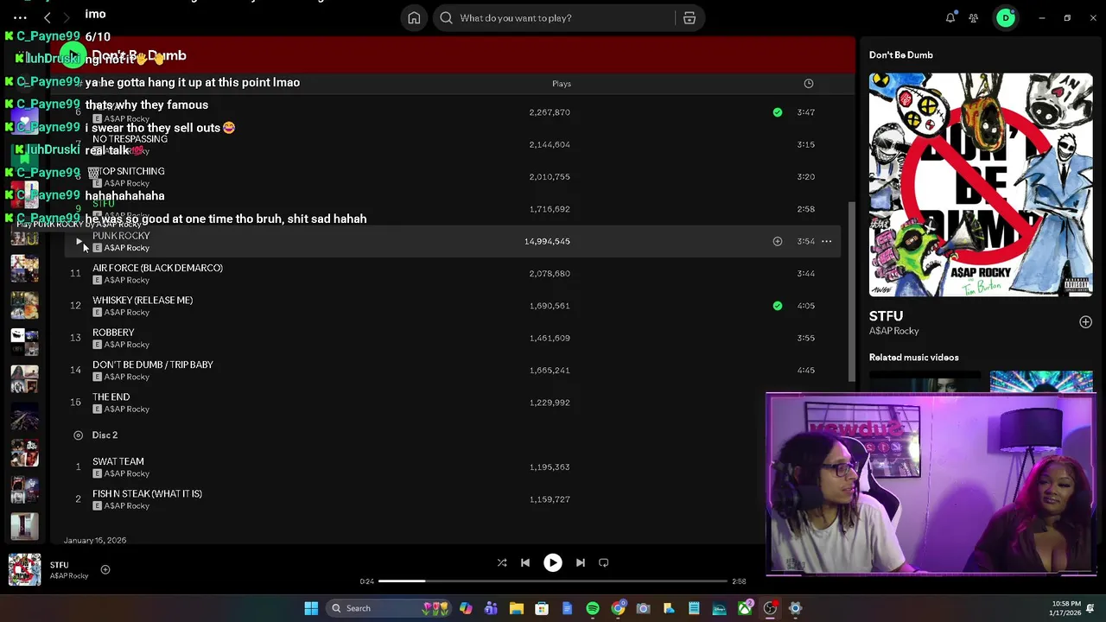Select THE END track
The width and height of the screenshot is (1106, 622).
point(111,397)
